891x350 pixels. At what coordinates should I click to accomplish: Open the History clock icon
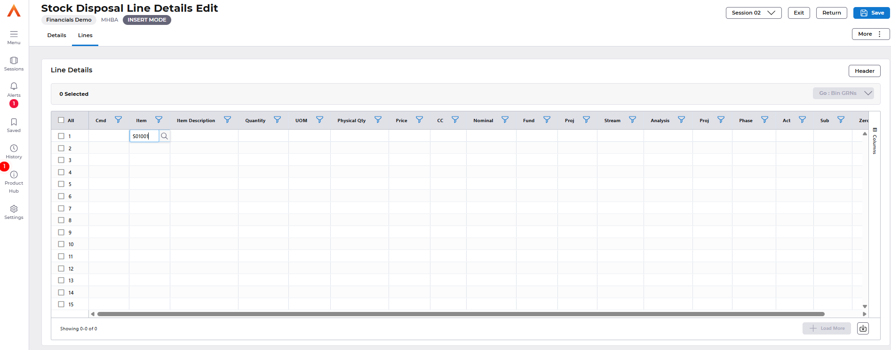point(14,148)
